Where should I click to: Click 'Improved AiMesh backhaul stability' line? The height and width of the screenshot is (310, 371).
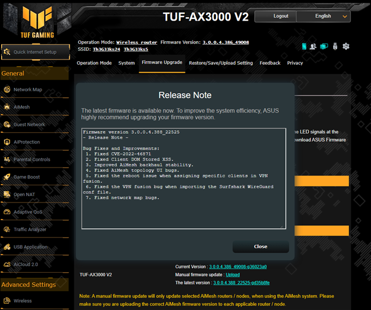140,165
